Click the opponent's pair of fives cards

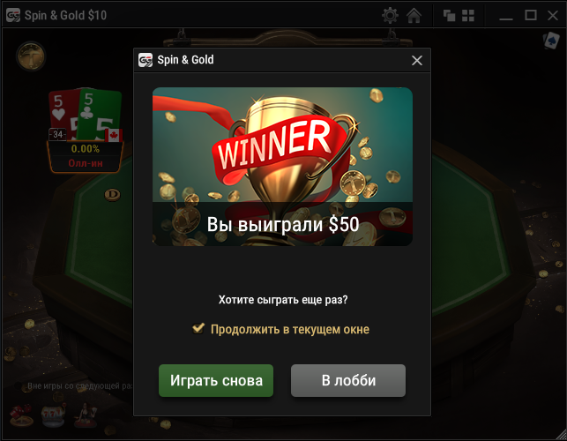tap(86, 115)
